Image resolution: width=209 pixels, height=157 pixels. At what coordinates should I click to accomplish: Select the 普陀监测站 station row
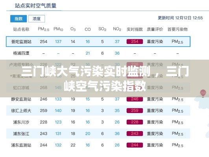point(98,42)
